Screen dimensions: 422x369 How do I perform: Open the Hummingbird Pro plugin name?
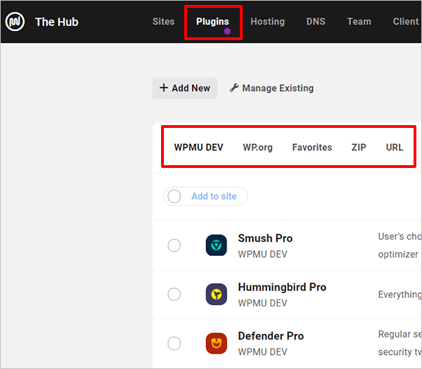[x=282, y=287]
